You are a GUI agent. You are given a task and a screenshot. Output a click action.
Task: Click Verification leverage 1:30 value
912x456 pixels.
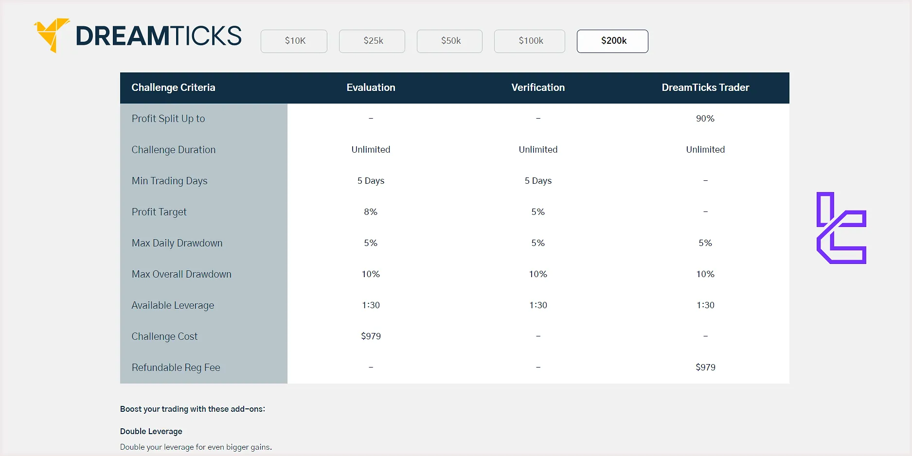(538, 305)
